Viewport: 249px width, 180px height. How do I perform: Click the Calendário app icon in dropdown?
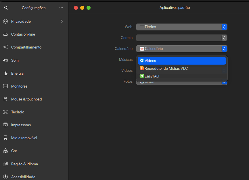click(x=142, y=49)
